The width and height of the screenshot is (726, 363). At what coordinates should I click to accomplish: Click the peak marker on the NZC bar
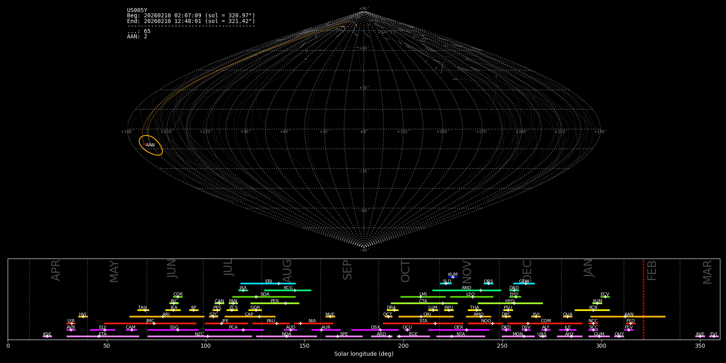207,336
